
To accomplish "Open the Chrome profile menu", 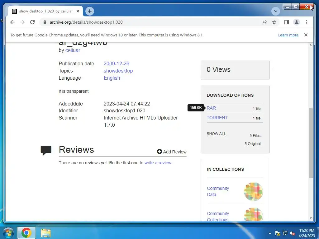I will [297, 22].
